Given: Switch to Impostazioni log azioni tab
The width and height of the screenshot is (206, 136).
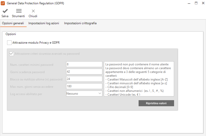Looking at the screenshot, I should 44,23.
